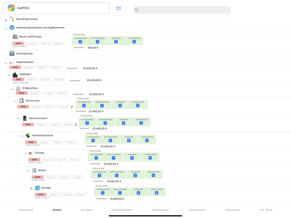Click the import/download icon beside title box
Screen dimensions: 291x218
(118, 8)
